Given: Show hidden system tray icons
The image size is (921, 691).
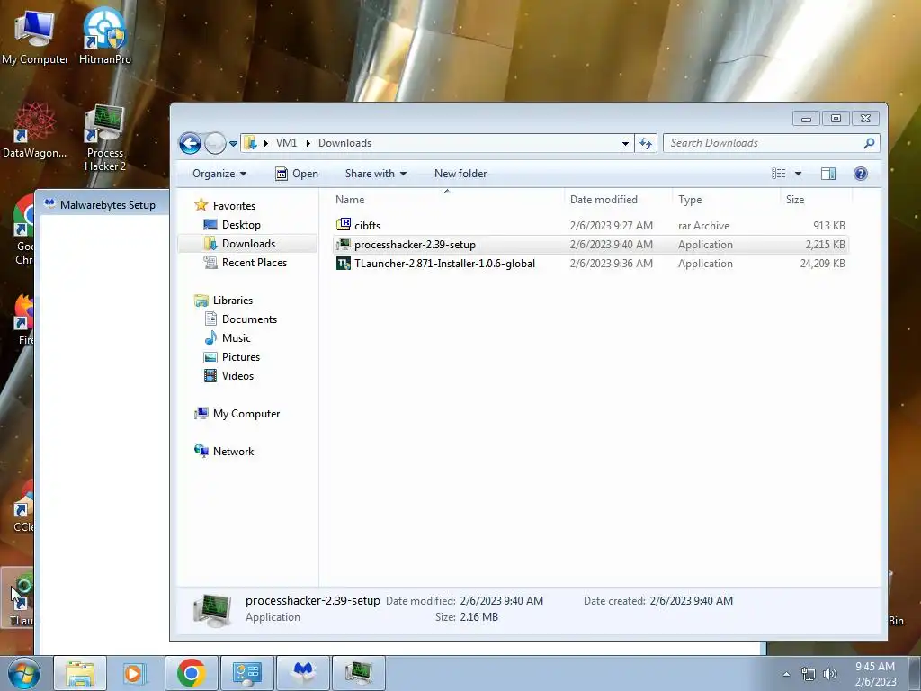Looking at the screenshot, I should [x=786, y=674].
